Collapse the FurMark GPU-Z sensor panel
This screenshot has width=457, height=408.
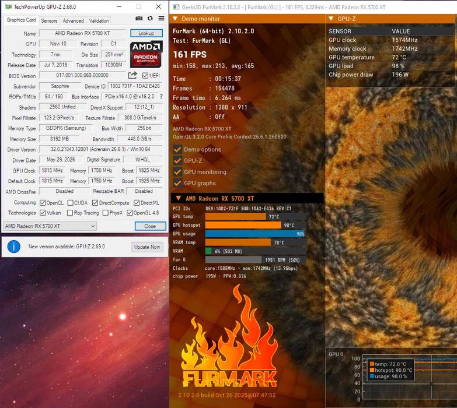point(331,19)
